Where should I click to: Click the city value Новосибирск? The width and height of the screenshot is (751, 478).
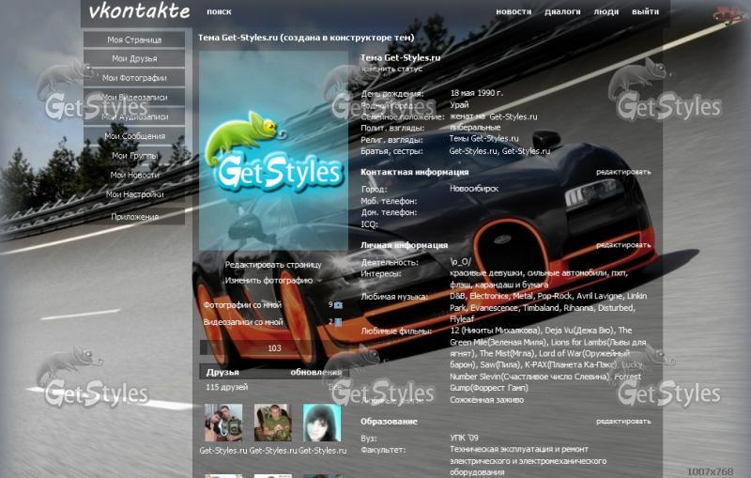coord(474,189)
